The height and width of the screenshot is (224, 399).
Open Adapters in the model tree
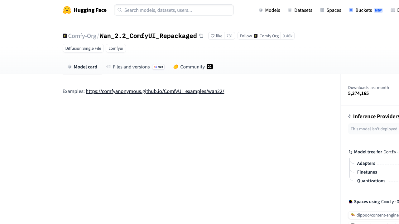(x=366, y=163)
